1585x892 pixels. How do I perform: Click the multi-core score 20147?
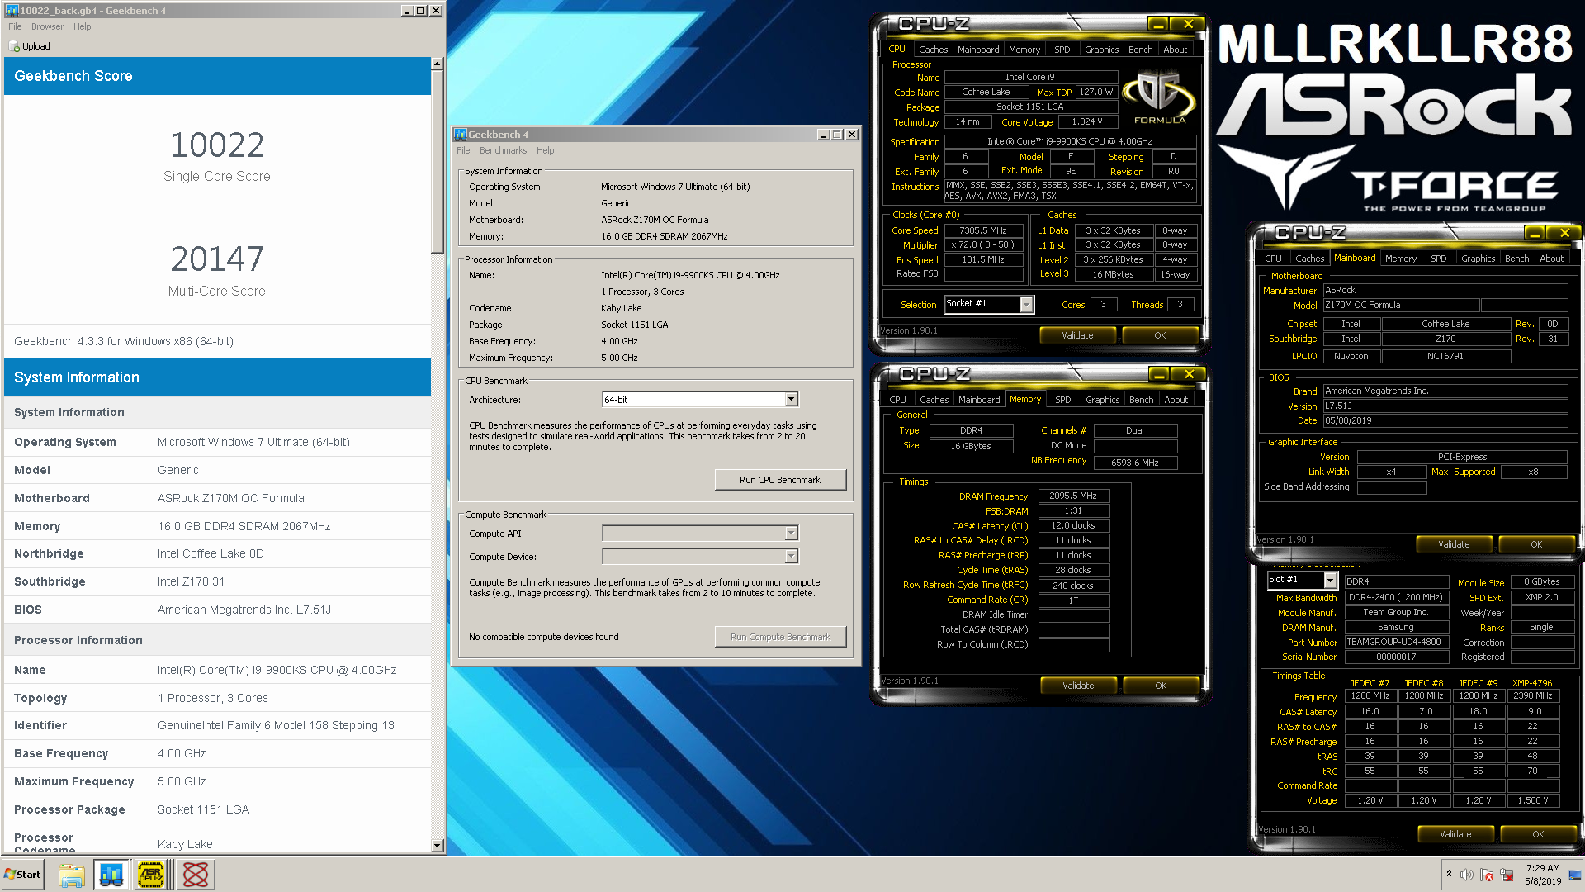tap(217, 259)
